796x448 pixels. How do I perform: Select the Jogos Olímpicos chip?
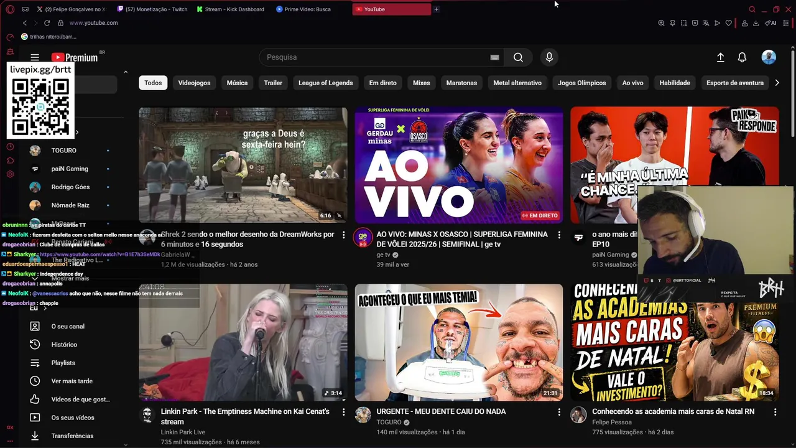tap(582, 83)
